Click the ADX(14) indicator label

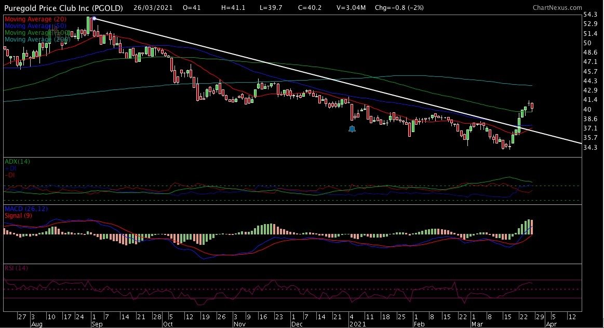coord(17,162)
